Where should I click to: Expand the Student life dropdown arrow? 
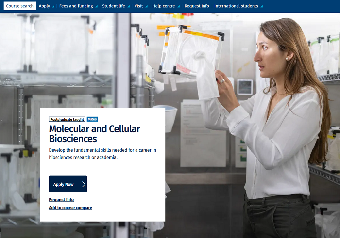(128, 6)
